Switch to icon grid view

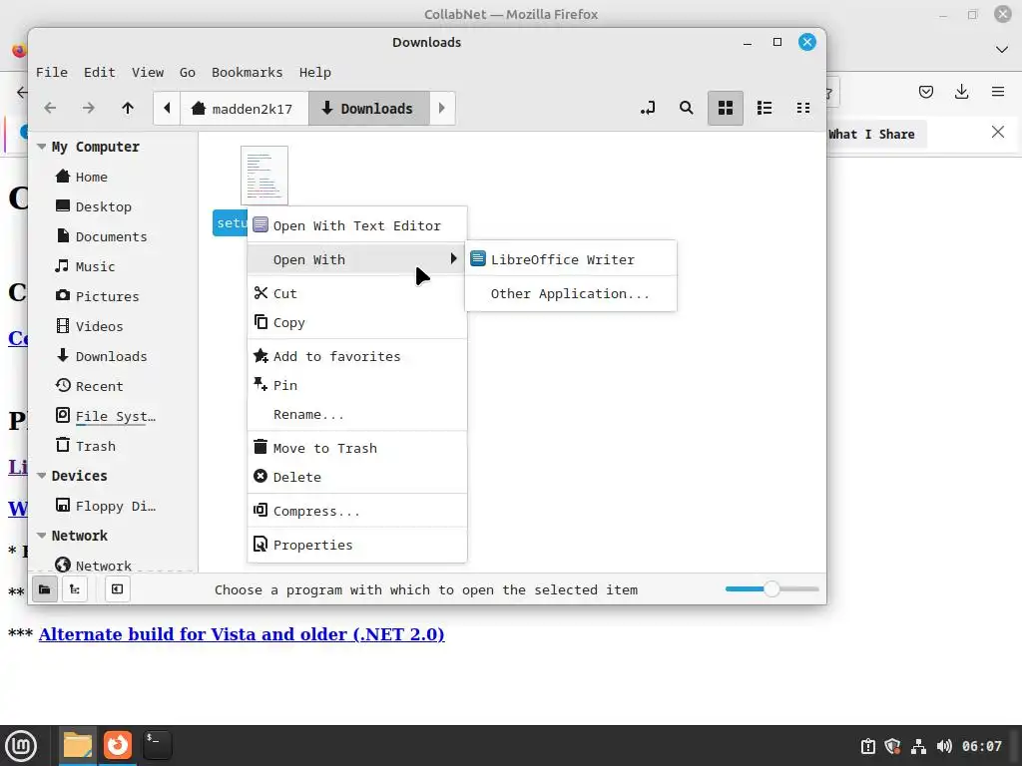click(726, 108)
